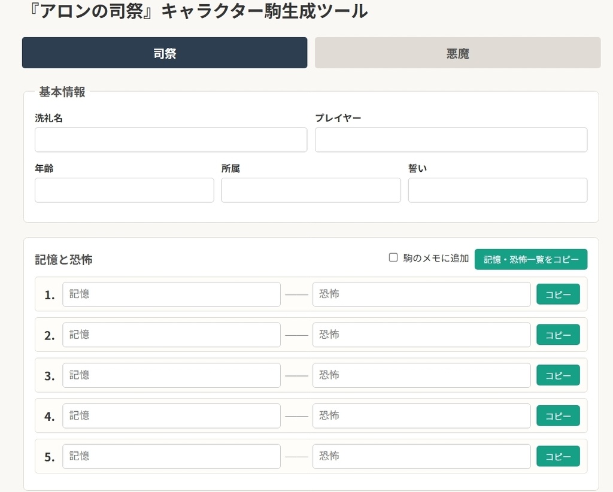Focus the 記憶 field in row 1
Viewport: 613px width, 492px height.
coord(172,294)
